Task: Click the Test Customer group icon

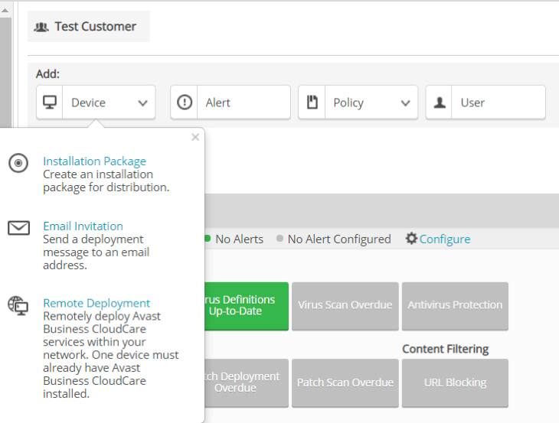Action: pyautogui.click(x=41, y=27)
